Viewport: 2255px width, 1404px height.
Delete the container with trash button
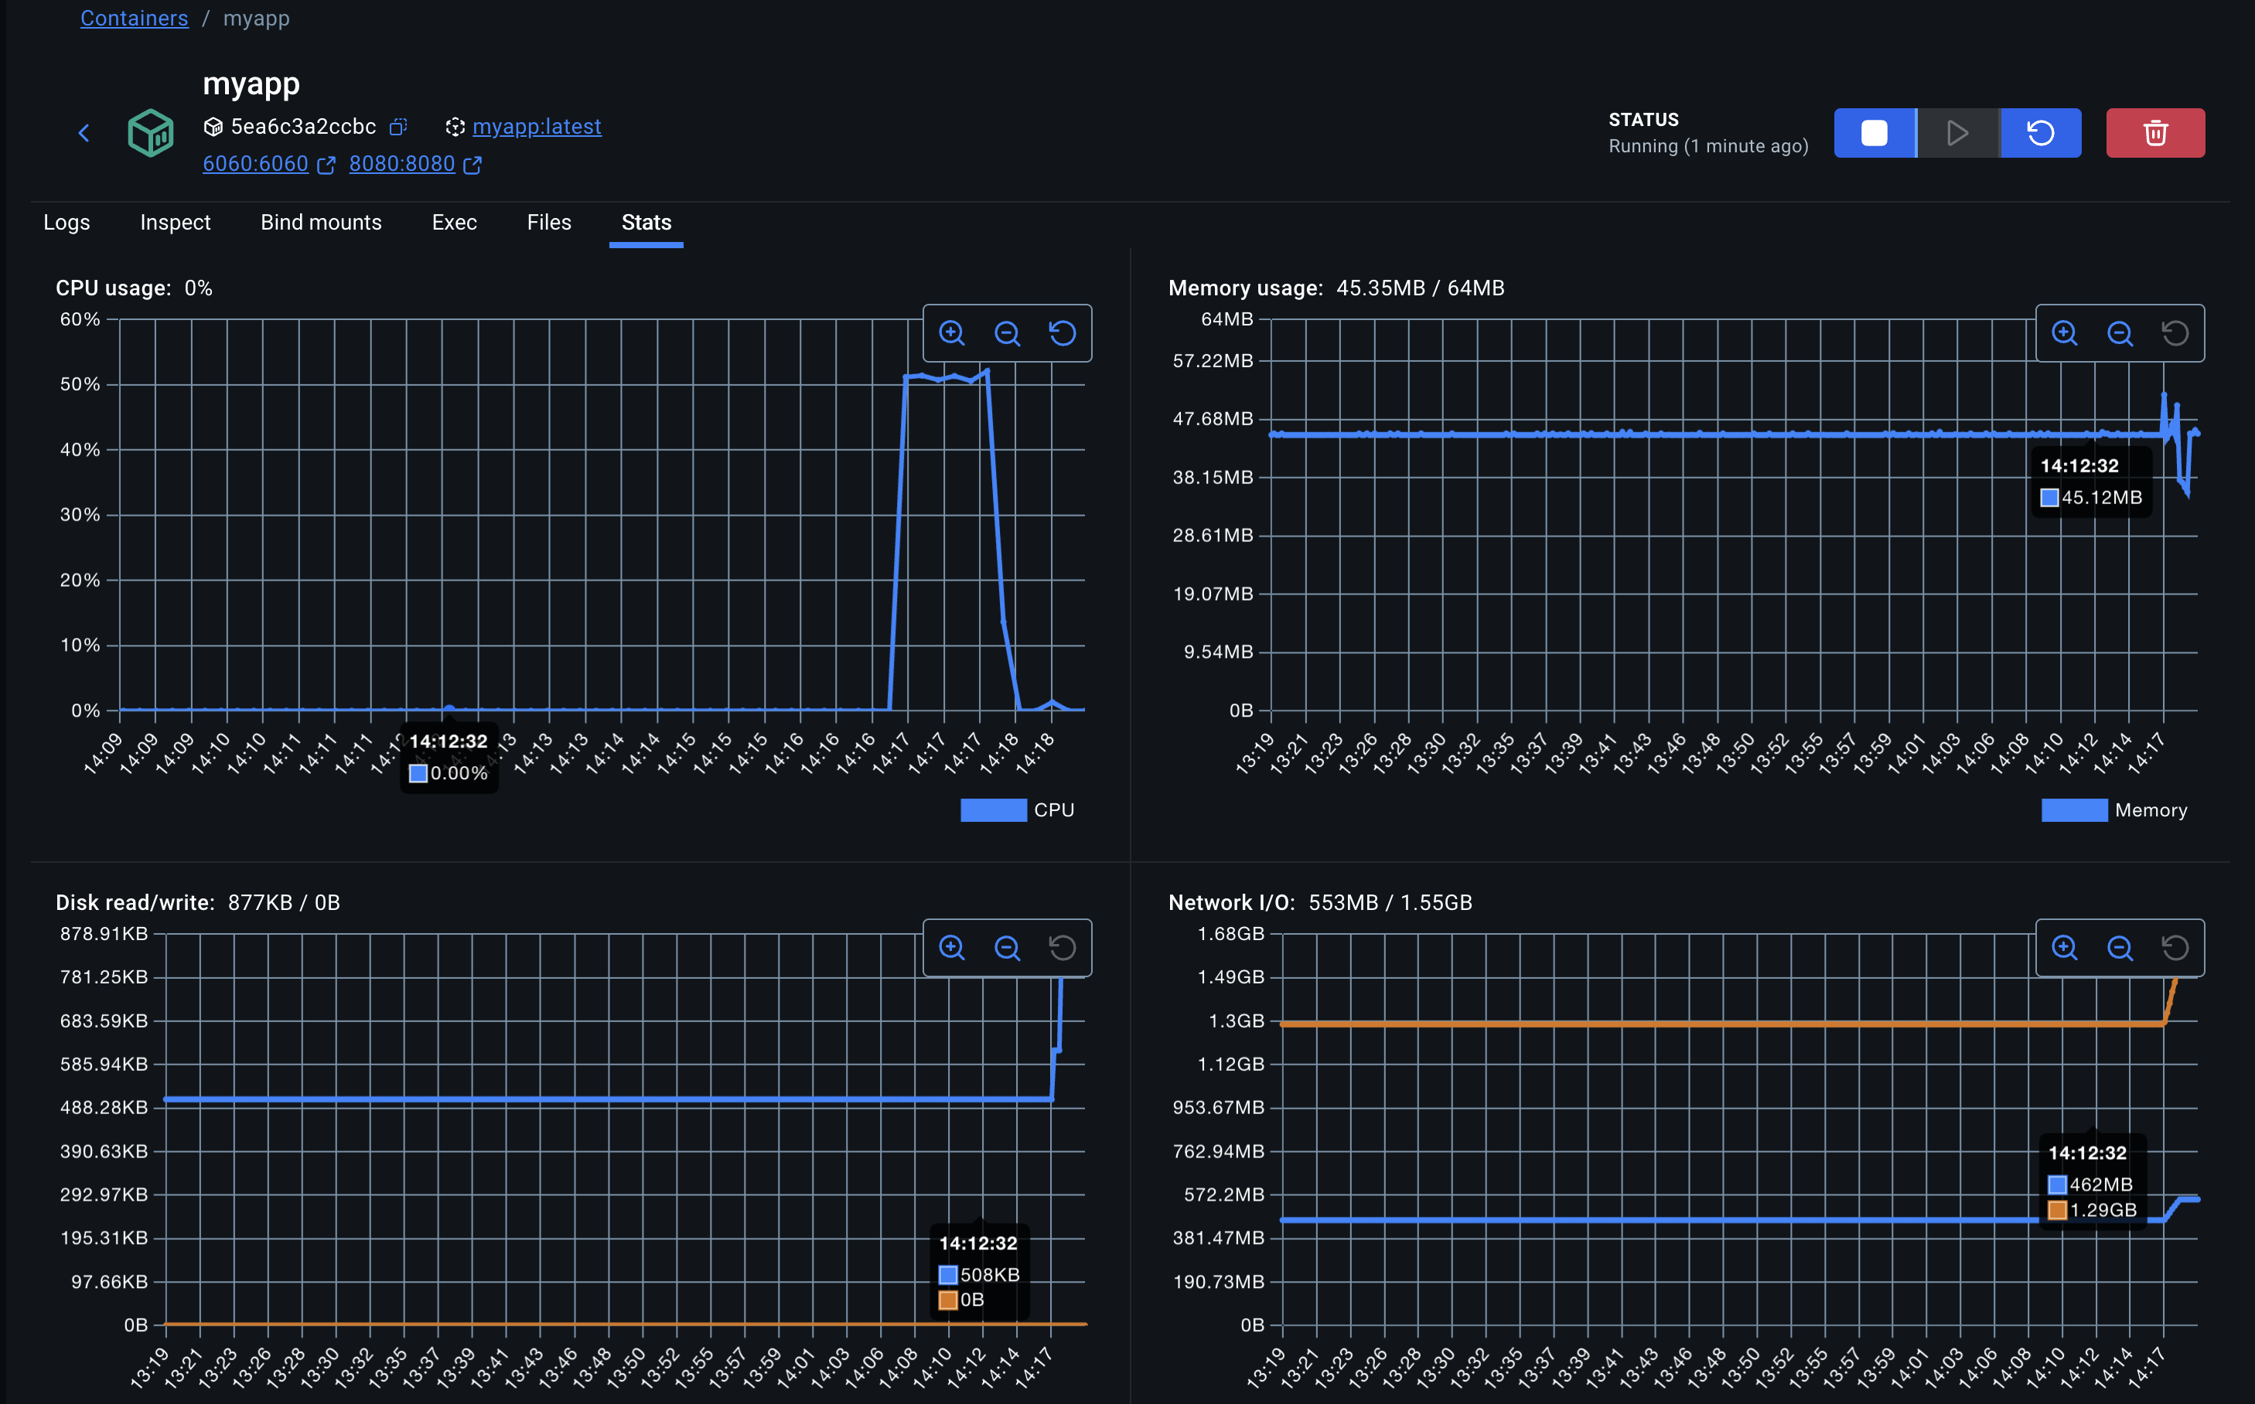point(2154,133)
